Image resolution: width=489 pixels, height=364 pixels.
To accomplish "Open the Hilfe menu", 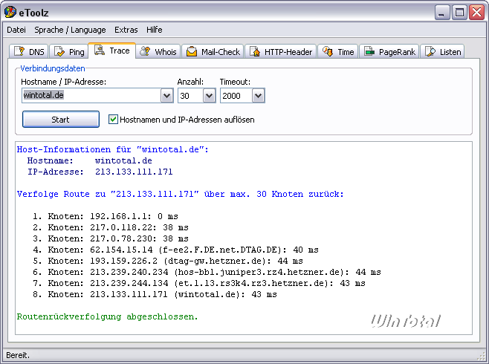I will [155, 30].
